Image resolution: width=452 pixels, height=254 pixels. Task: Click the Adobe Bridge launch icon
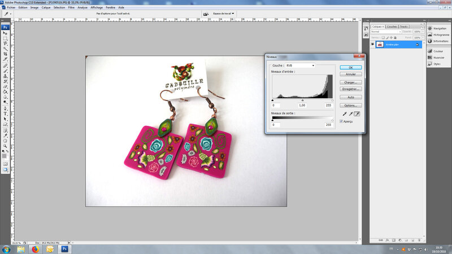click(x=206, y=14)
